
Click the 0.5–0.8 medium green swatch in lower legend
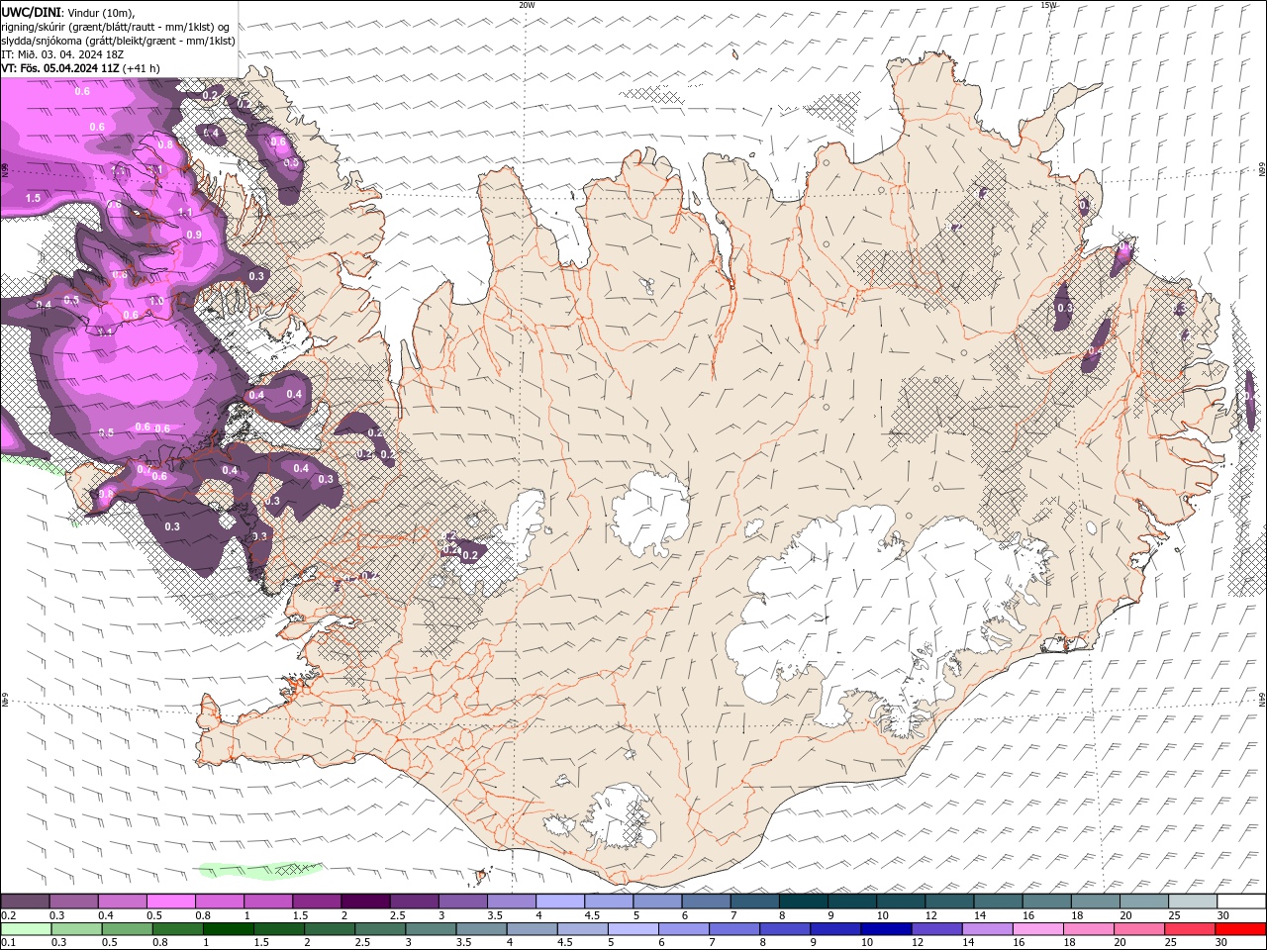point(127,929)
